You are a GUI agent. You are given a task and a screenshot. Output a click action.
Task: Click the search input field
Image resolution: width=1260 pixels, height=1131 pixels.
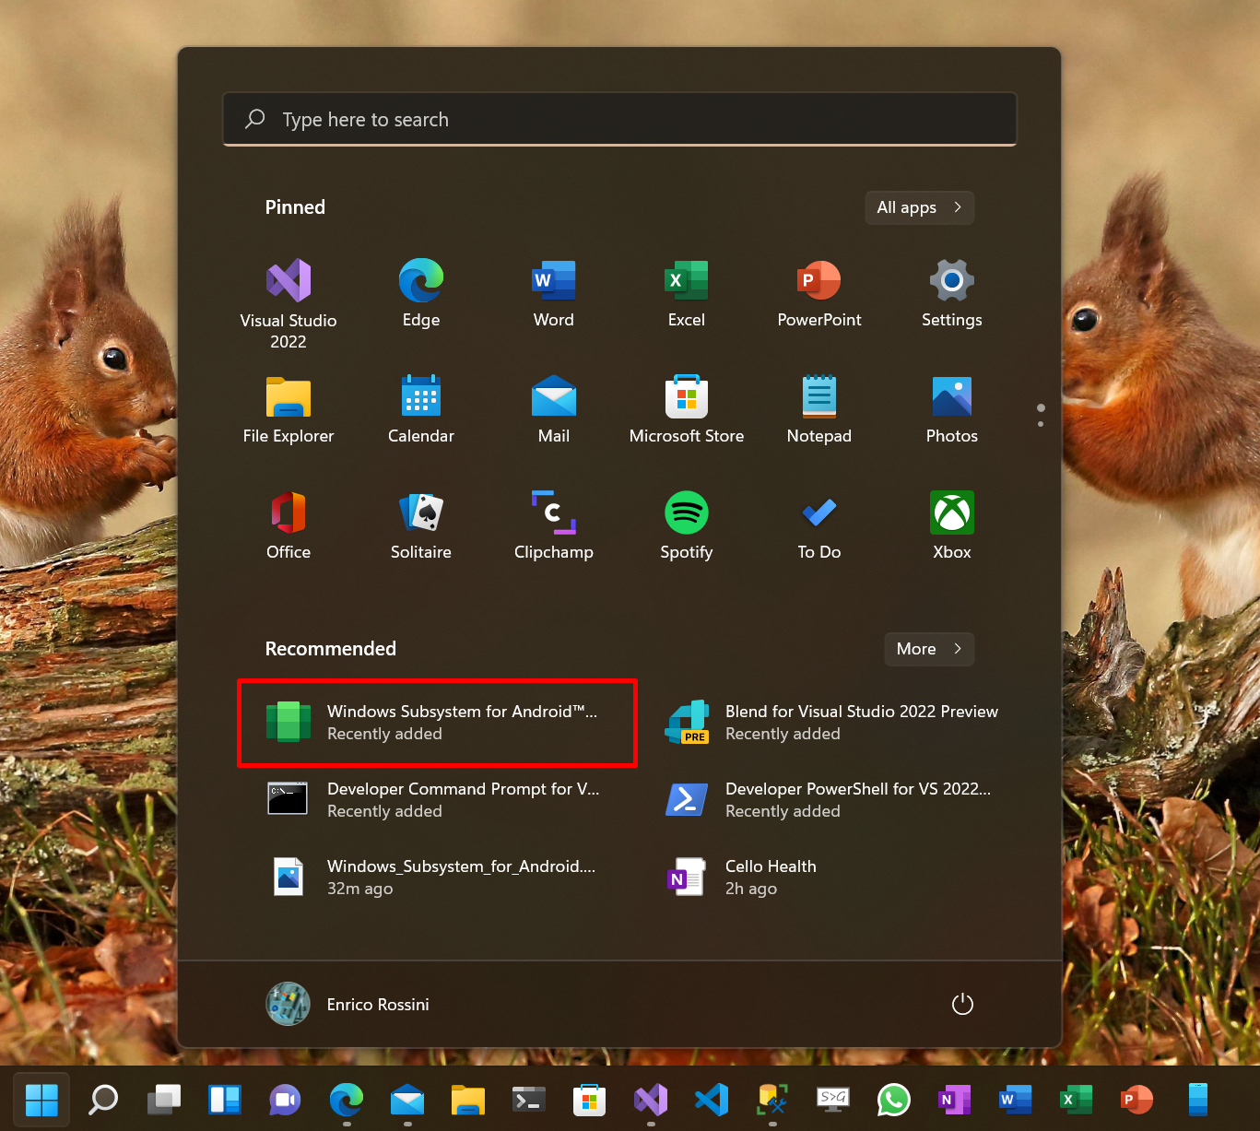coord(618,119)
